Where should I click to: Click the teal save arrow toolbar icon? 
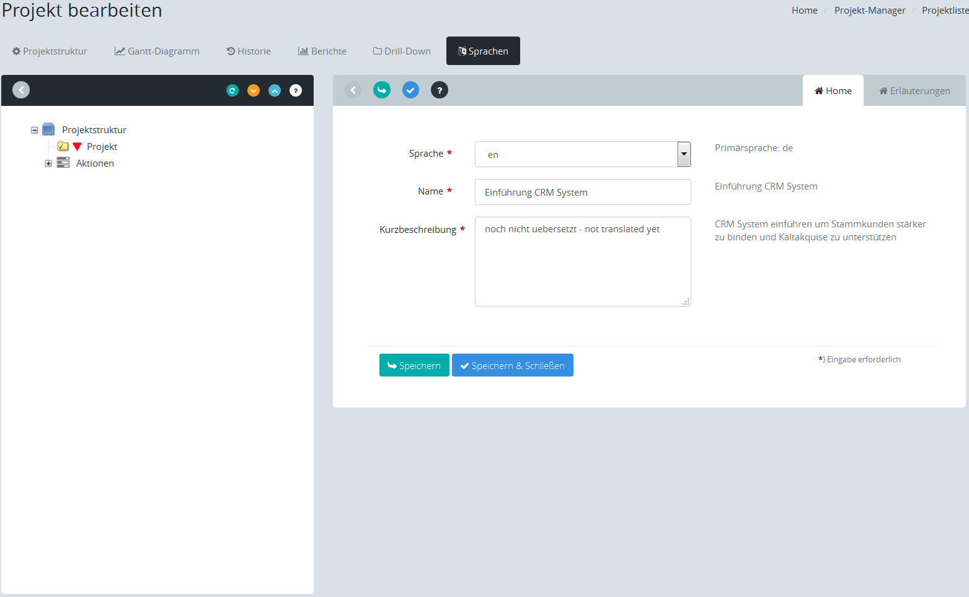382,90
